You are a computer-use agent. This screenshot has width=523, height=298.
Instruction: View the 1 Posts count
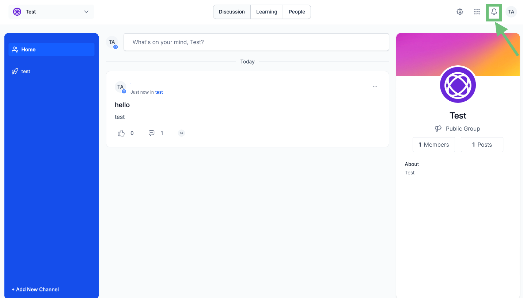482,145
